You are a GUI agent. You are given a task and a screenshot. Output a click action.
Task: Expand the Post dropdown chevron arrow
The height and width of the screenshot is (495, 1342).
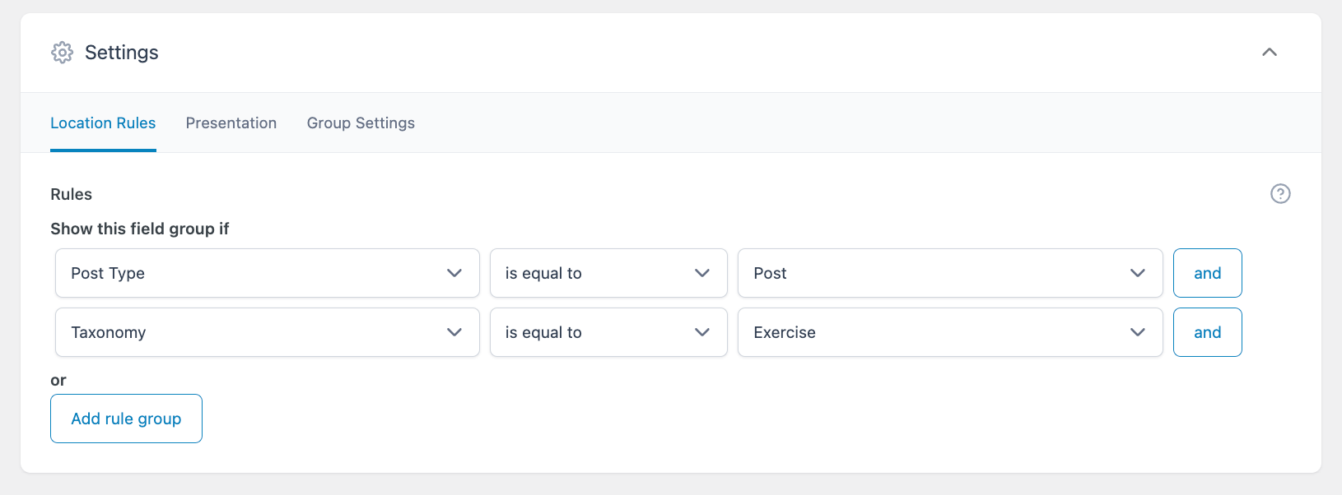pos(1139,273)
